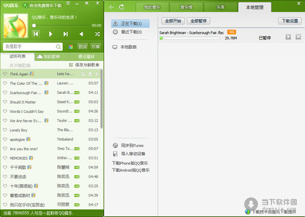305x217 pixels.
Task: Click 下载Android版QQ音乐 link
Action: pyautogui.click(x=131, y=170)
